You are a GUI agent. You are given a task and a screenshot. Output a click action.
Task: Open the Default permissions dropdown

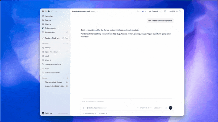(97, 108)
